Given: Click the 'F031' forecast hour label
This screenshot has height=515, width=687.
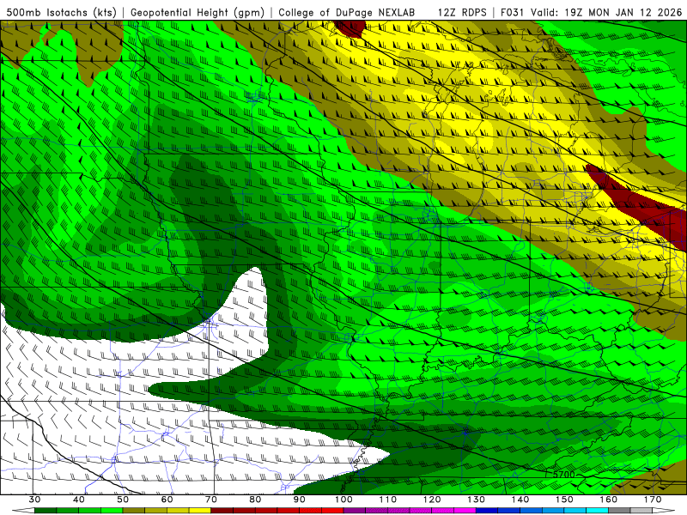Looking at the screenshot, I should pos(513,12).
